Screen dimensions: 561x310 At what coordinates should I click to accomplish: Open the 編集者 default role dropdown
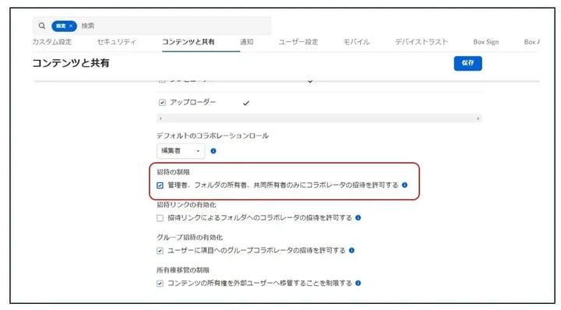pyautogui.click(x=181, y=151)
